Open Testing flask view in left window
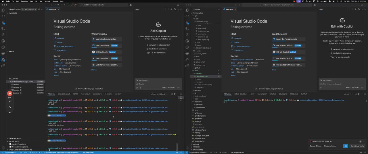Screen dimensions: 368x154 pyautogui.click(x=3, y=35)
